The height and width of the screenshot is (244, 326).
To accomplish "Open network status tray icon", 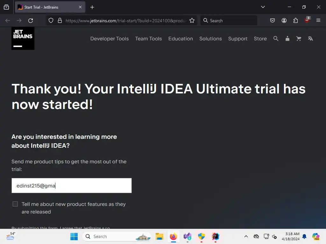I will point(266,236).
